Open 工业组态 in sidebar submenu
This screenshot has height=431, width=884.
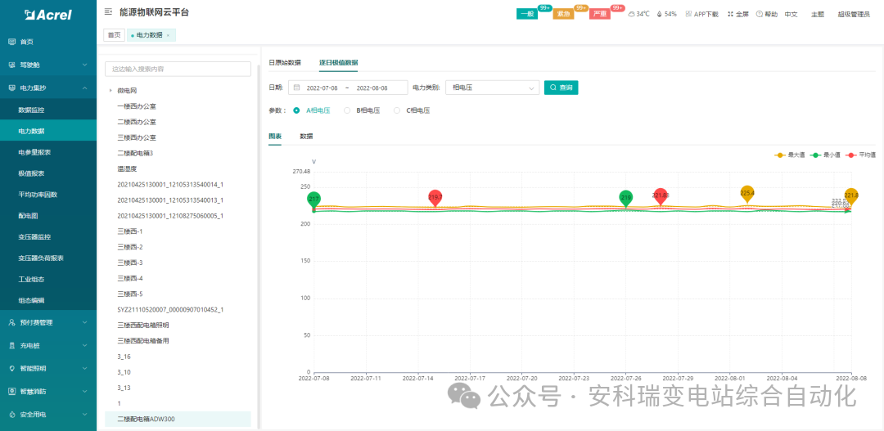coord(32,280)
